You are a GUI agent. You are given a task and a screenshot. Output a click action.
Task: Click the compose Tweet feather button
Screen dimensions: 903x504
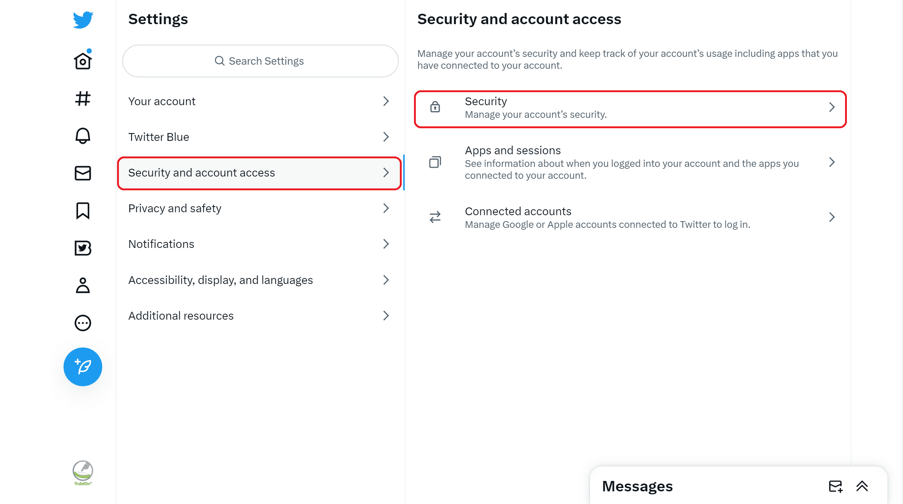83,367
